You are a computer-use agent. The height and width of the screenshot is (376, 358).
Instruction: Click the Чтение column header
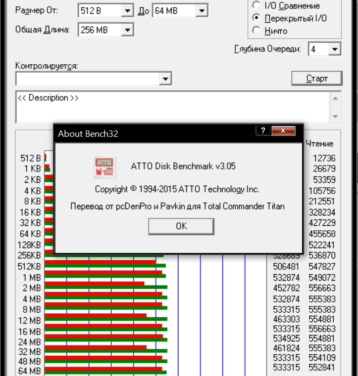[319, 144]
